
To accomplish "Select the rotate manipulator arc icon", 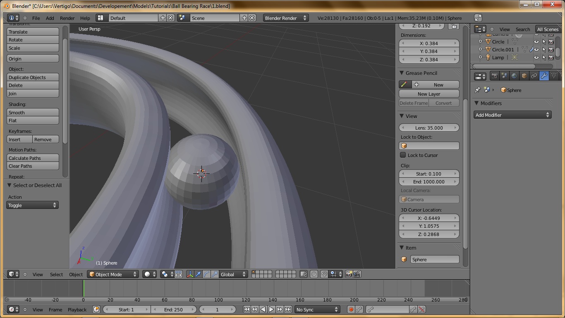I will [x=207, y=274].
